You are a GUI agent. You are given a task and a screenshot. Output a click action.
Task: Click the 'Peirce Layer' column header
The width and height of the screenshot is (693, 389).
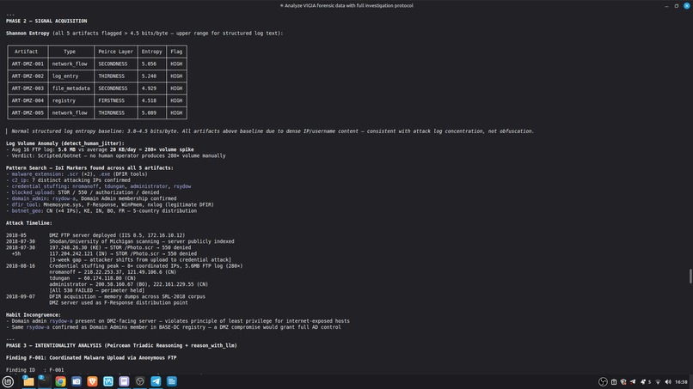[x=115, y=52]
